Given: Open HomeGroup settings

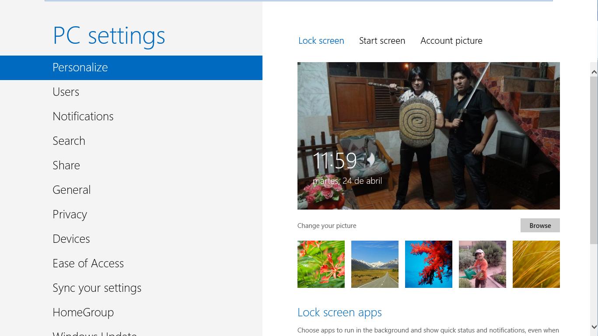Looking at the screenshot, I should (83, 312).
